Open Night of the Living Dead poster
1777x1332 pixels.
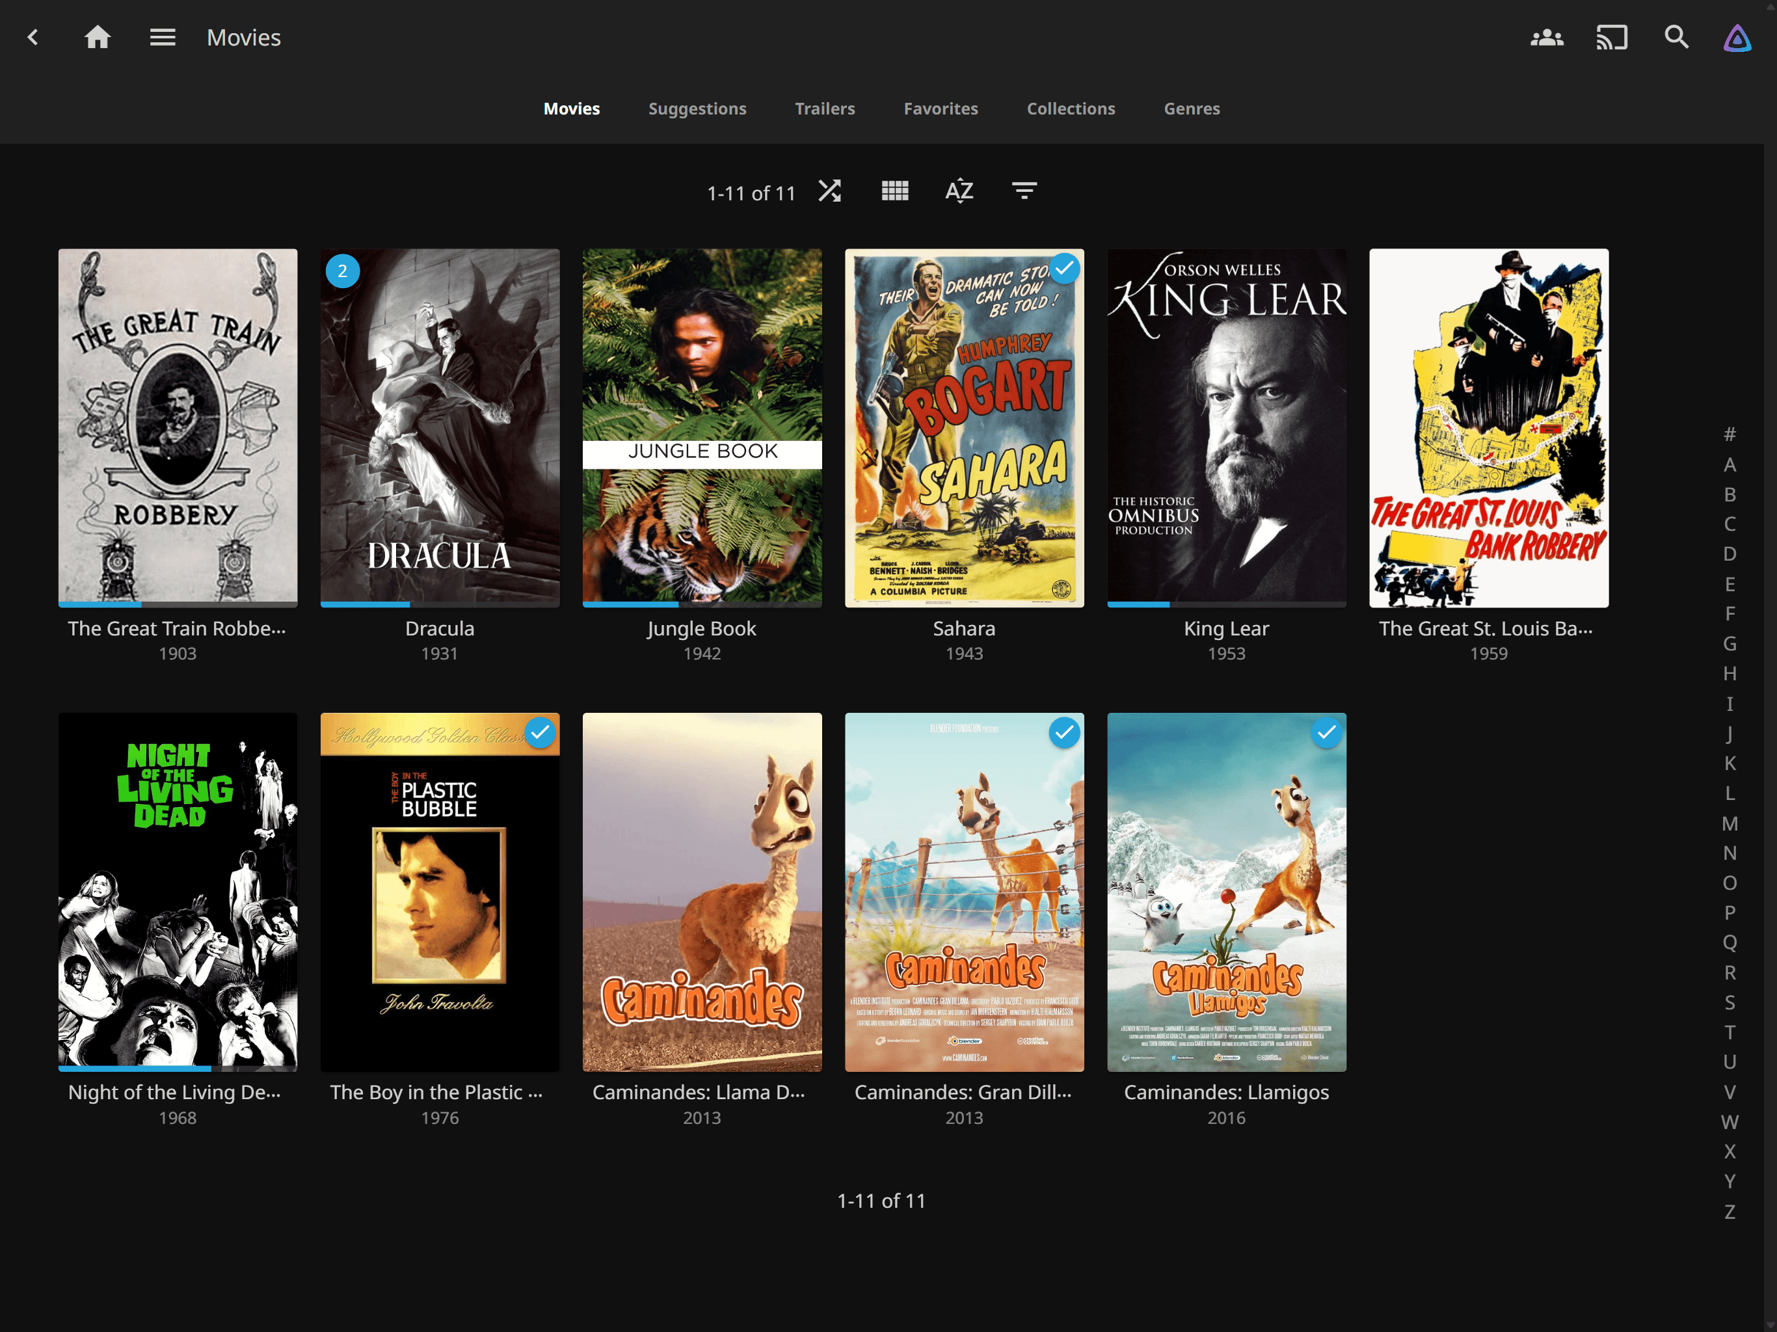point(178,892)
